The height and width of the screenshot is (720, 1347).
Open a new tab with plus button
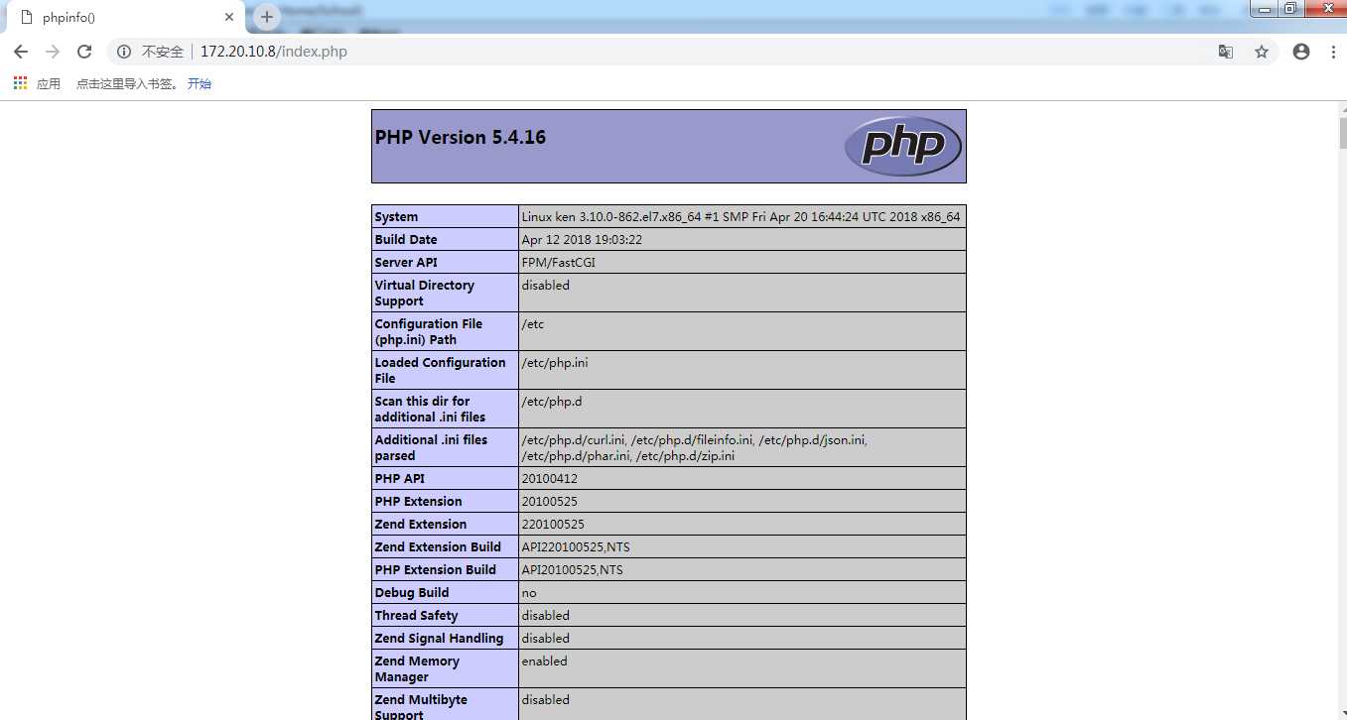[x=266, y=17]
